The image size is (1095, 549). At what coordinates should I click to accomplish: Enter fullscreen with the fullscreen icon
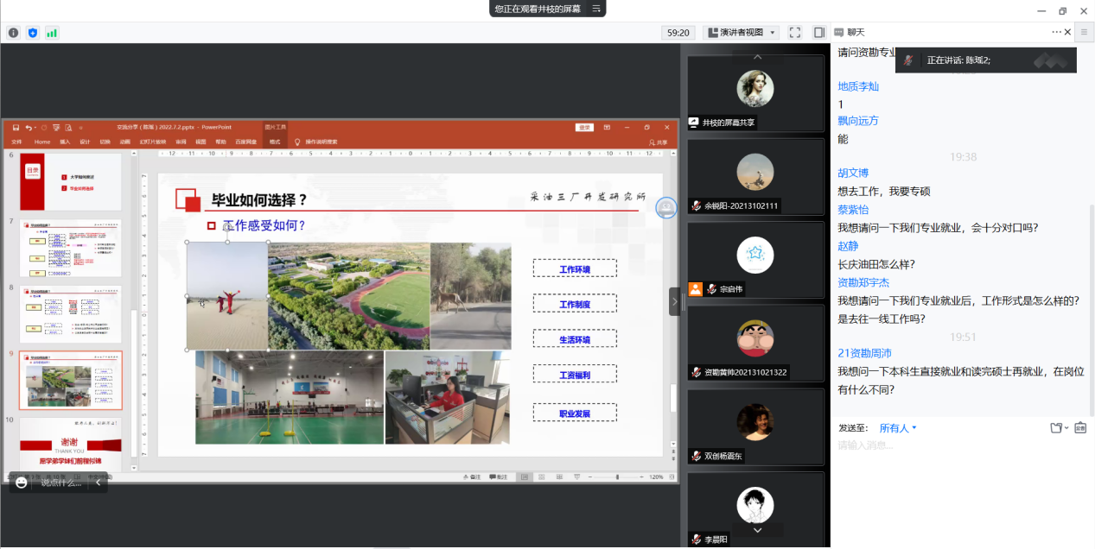point(794,32)
